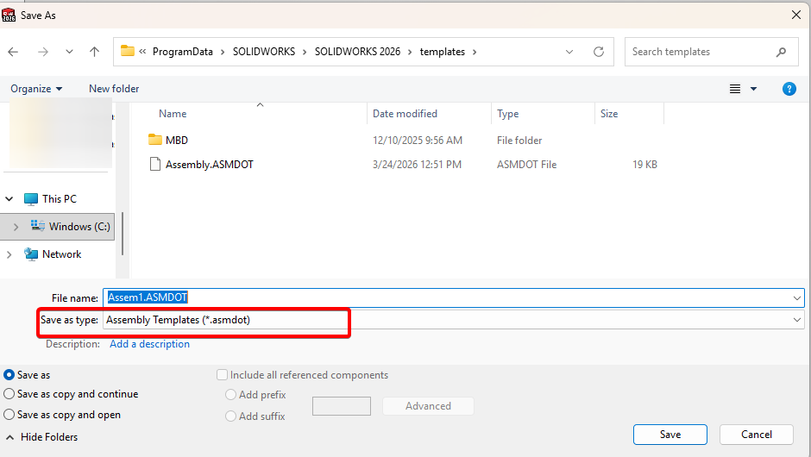The height and width of the screenshot is (457, 811).
Task: Click the Save button
Action: (x=670, y=435)
